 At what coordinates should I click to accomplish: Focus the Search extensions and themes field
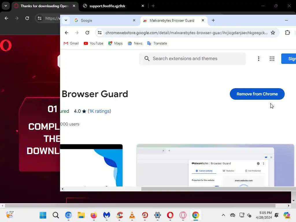[193, 58]
